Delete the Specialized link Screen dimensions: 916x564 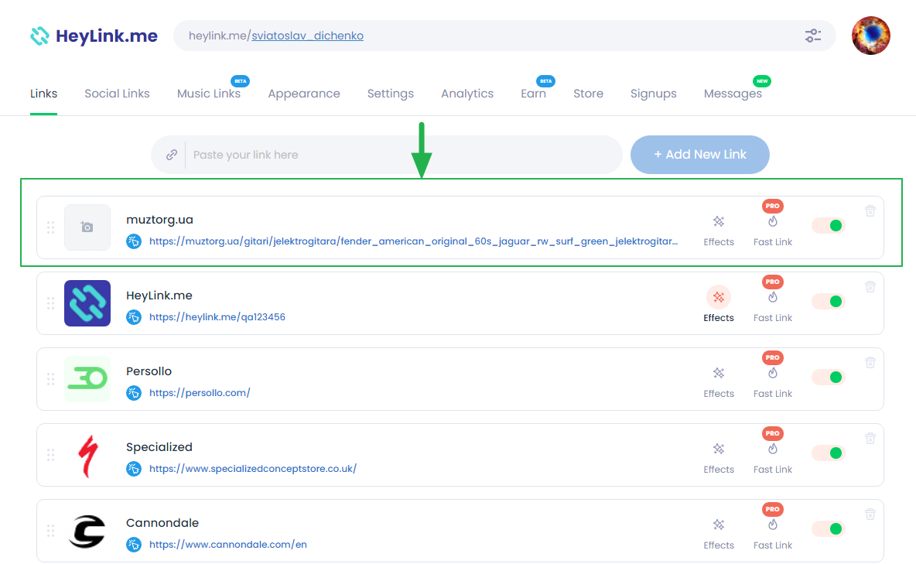point(870,439)
